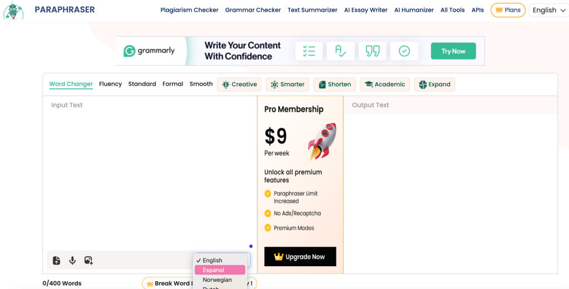This screenshot has width=569, height=289.
Task: Switch to the Fluency tab
Action: (110, 84)
